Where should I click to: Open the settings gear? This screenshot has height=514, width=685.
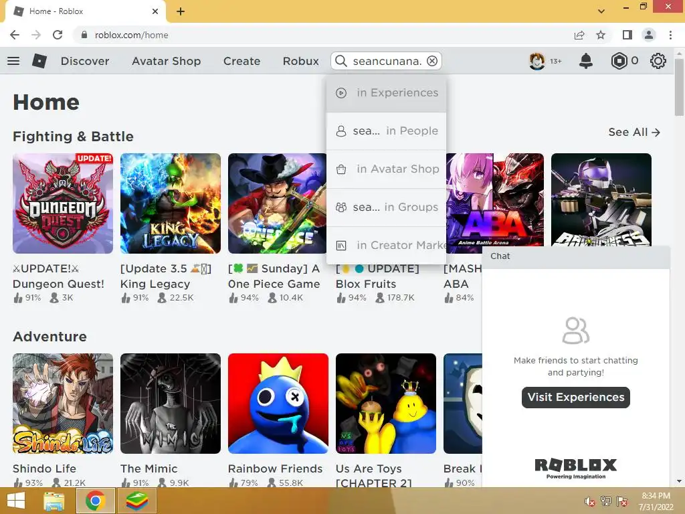coord(658,61)
